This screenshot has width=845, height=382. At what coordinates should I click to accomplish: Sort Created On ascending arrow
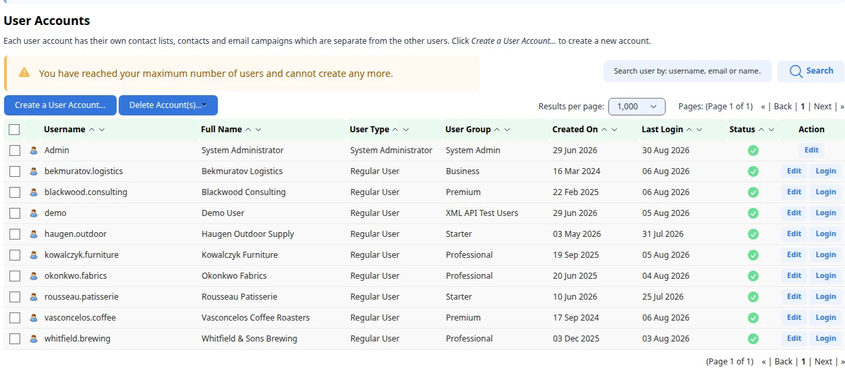[604, 130]
